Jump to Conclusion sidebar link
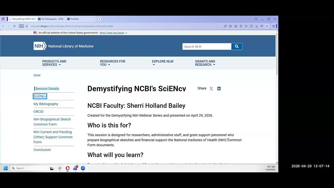The height and width of the screenshot is (188, 334). click(x=42, y=150)
